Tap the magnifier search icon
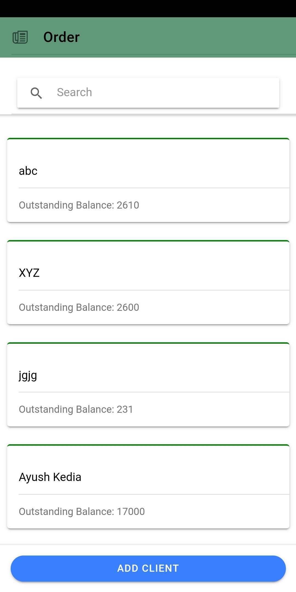This screenshot has height=592, width=296. tap(36, 93)
